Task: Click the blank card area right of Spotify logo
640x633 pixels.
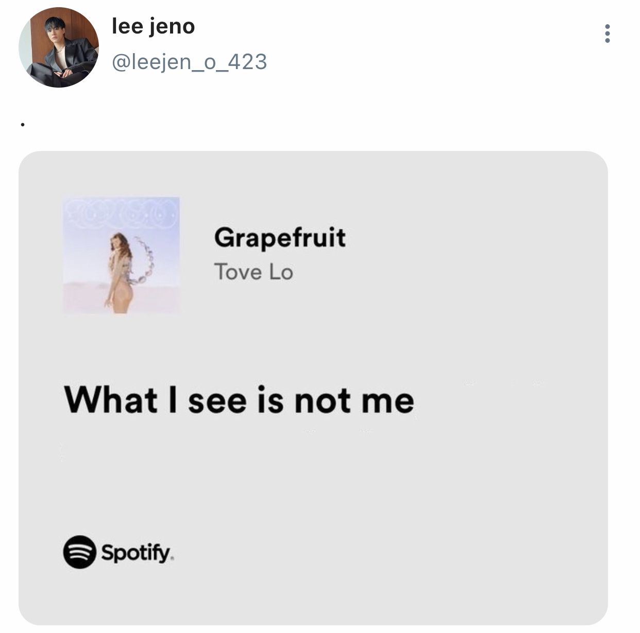Action: (386, 553)
